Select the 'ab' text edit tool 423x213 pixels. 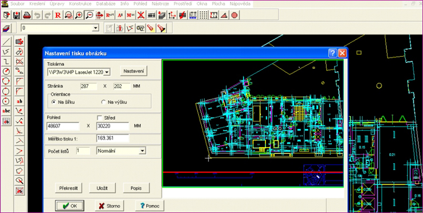[x=19, y=101]
